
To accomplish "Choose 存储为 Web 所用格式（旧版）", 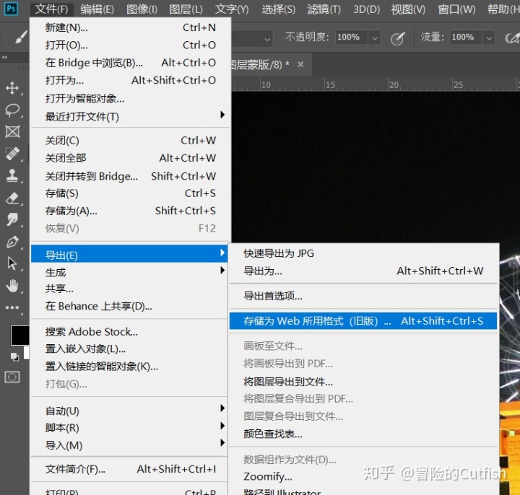I will coord(363,320).
